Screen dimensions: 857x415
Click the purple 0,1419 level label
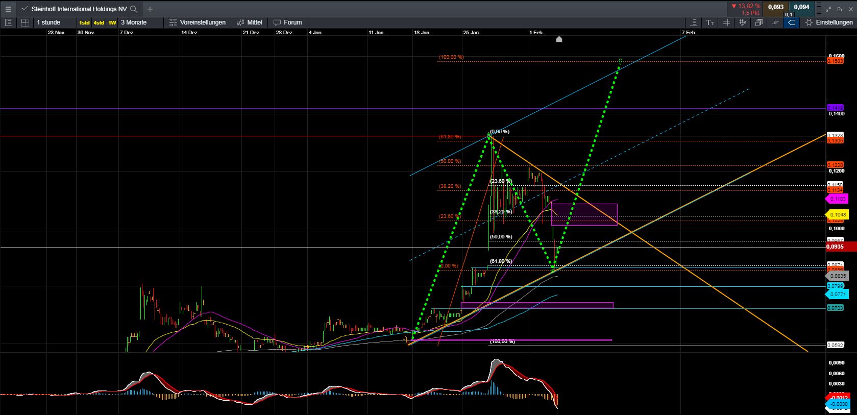pos(835,108)
